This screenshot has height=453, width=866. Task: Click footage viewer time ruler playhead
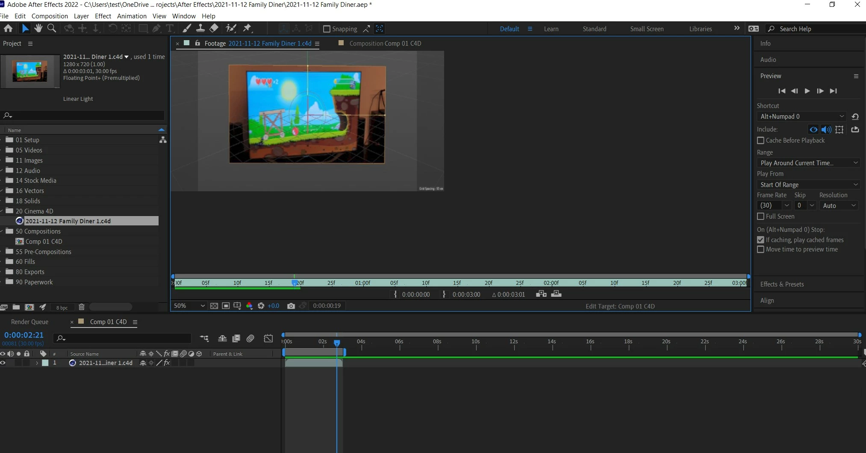[295, 283]
